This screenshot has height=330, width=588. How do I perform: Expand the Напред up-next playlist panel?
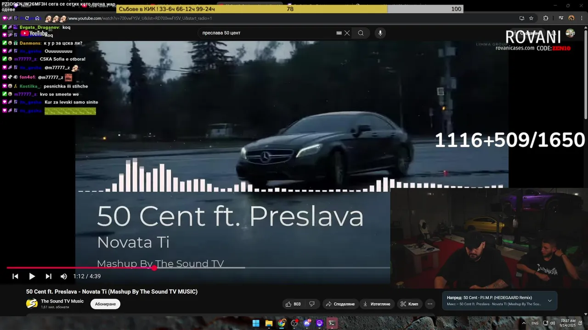[549, 301]
